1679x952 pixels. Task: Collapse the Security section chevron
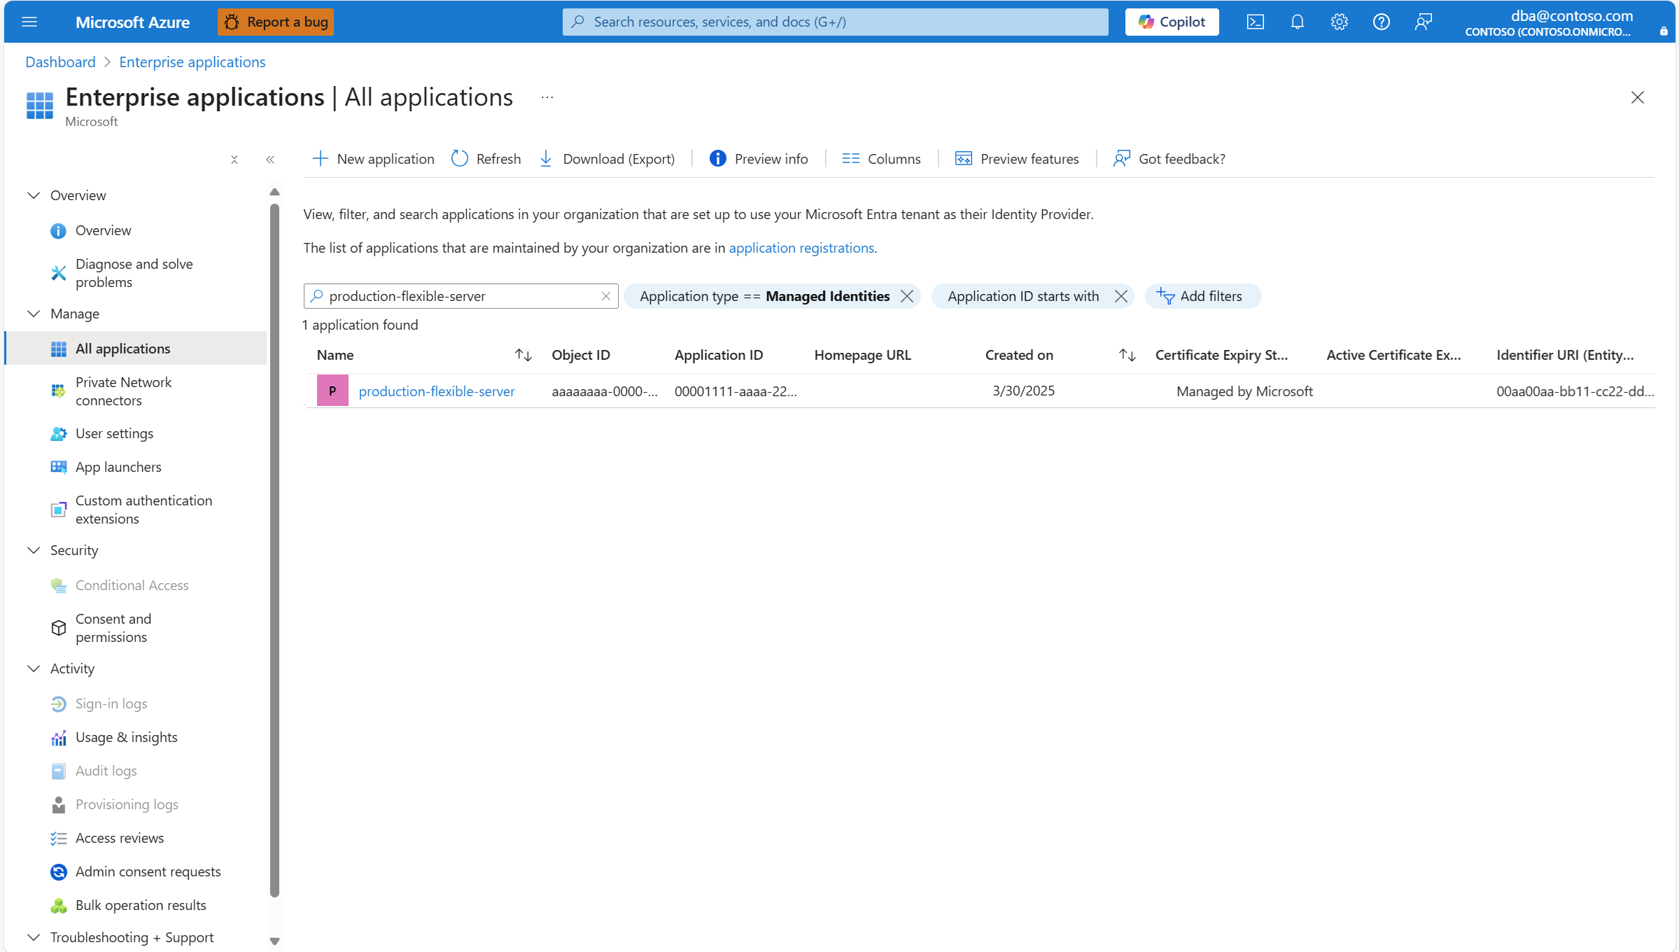point(33,550)
